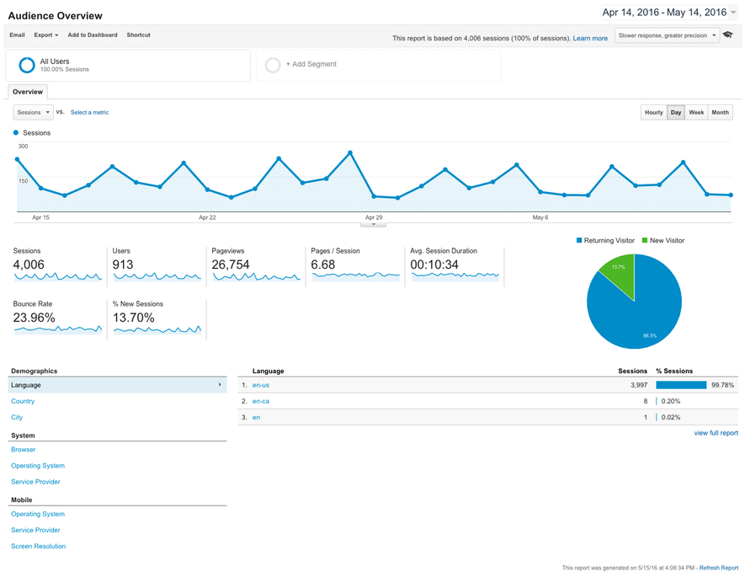Screen dimensions: 745x577
Task: Click the Sessions sparkline under 4,006
Action: coord(58,276)
